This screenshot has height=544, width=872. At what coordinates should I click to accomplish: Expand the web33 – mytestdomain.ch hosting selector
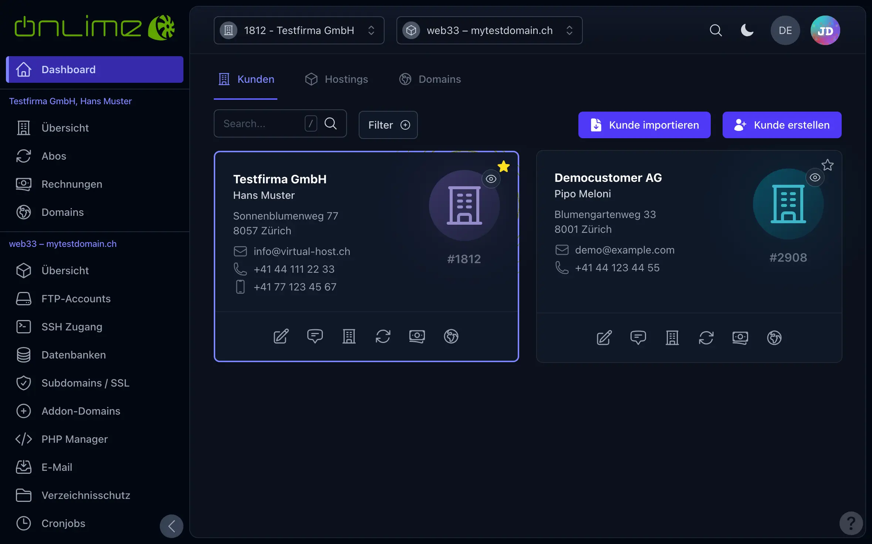tap(490, 30)
